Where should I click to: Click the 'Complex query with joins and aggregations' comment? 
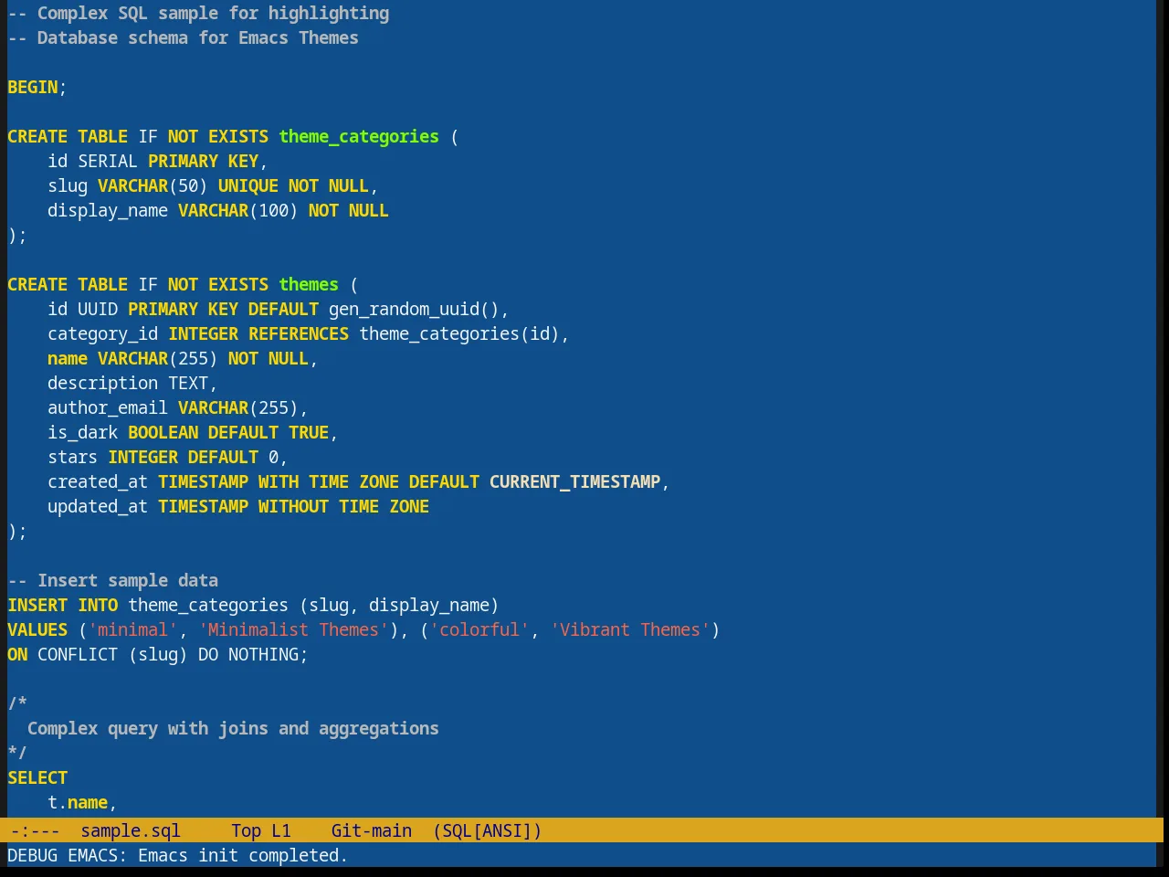233,728
